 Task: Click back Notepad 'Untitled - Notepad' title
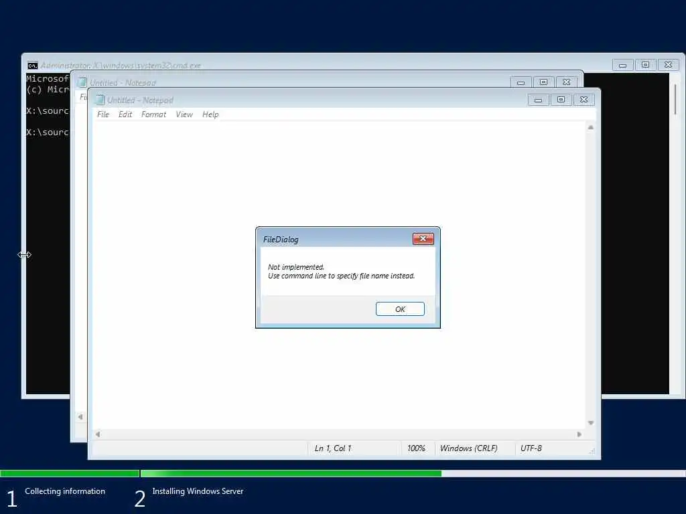pos(123,82)
